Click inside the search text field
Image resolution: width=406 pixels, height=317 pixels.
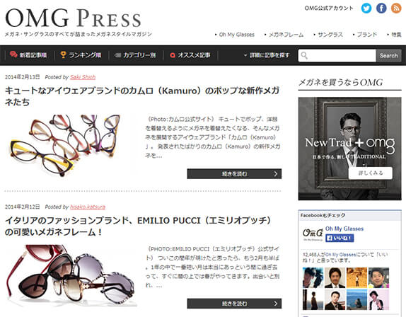pyautogui.click(x=342, y=55)
